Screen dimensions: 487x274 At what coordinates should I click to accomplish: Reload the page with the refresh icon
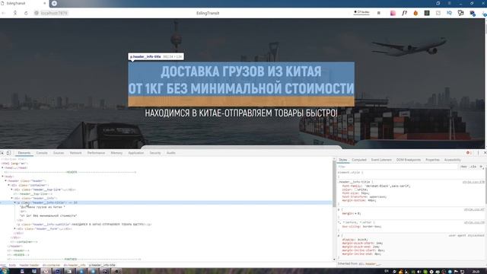pos(26,13)
